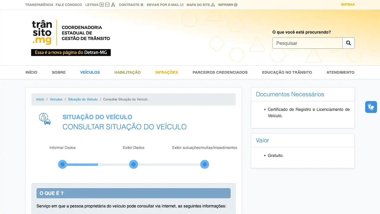Click Enviar por e-mail envelope link
Image resolution: width=380 pixels, height=214 pixels.
tap(165, 5)
